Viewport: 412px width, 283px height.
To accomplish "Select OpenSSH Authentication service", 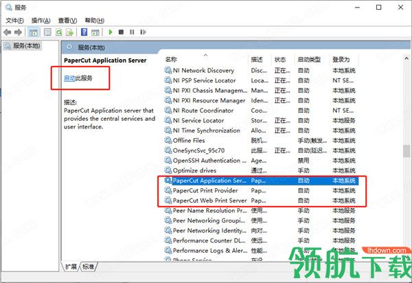I will coord(260,160).
